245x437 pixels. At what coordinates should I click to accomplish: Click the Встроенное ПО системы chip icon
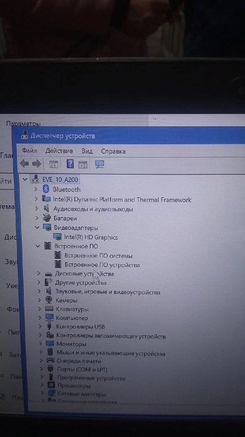(x=58, y=255)
